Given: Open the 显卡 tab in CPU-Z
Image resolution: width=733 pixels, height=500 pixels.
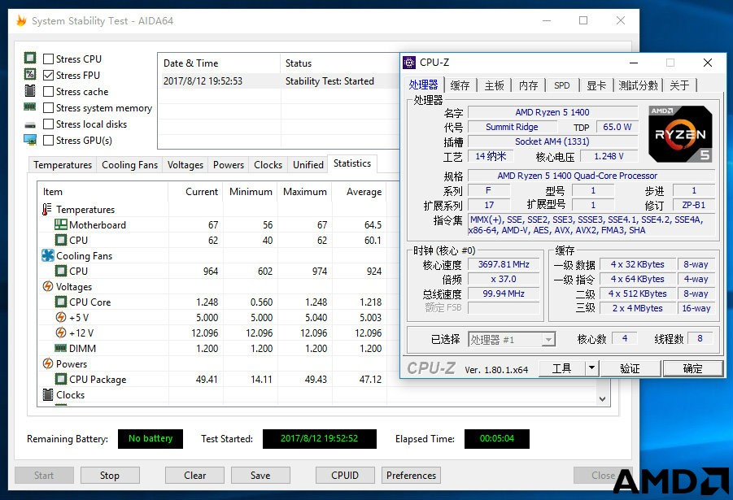Looking at the screenshot, I should pyautogui.click(x=596, y=85).
